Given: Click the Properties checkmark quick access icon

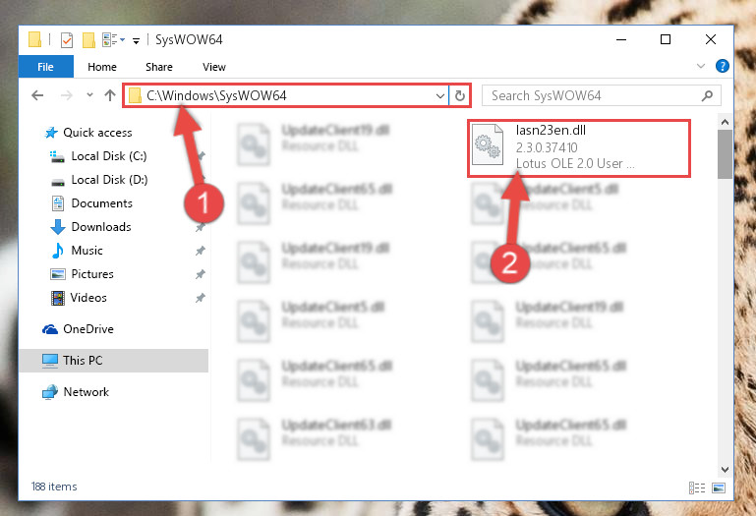Looking at the screenshot, I should tap(67, 40).
